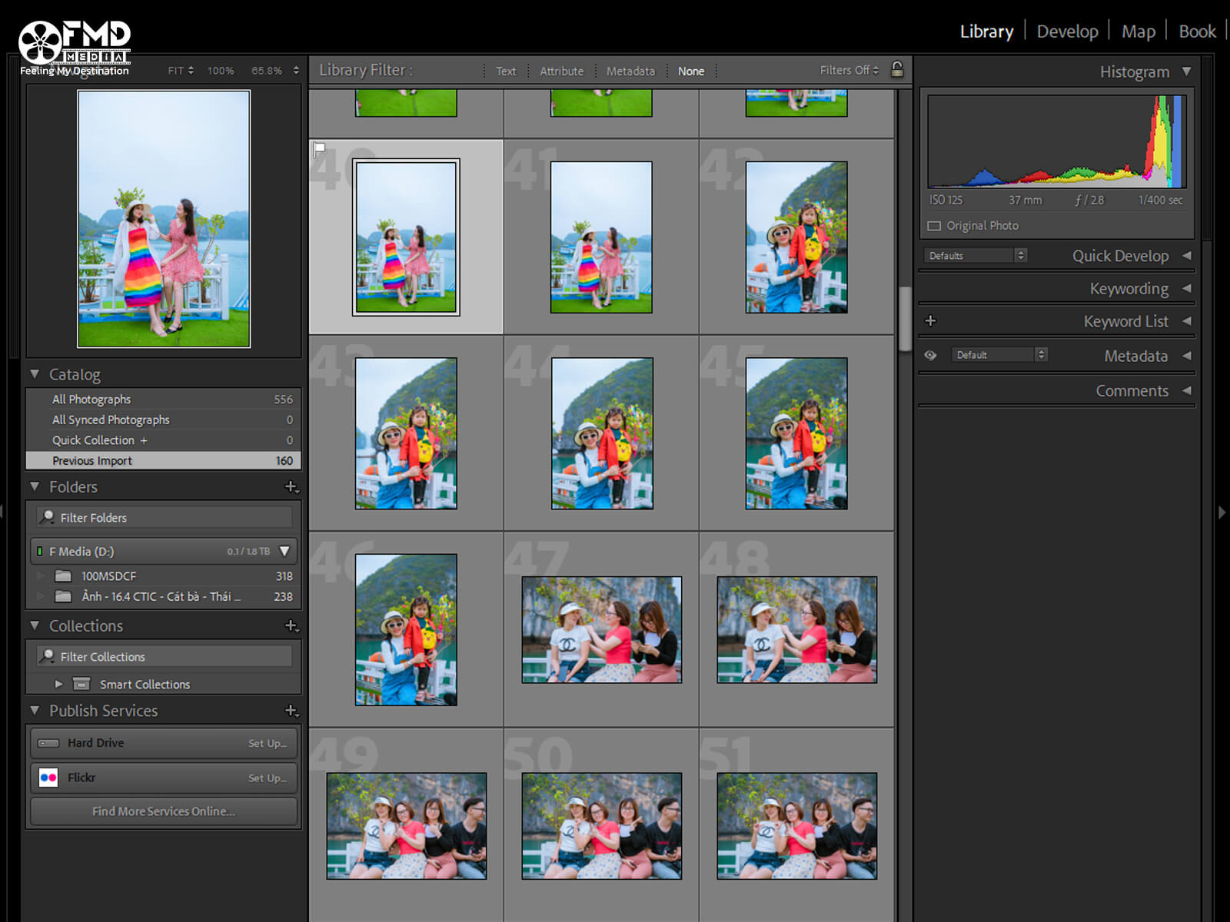Select All Synced Photographs
Image resolution: width=1230 pixels, height=922 pixels.
click(x=164, y=420)
